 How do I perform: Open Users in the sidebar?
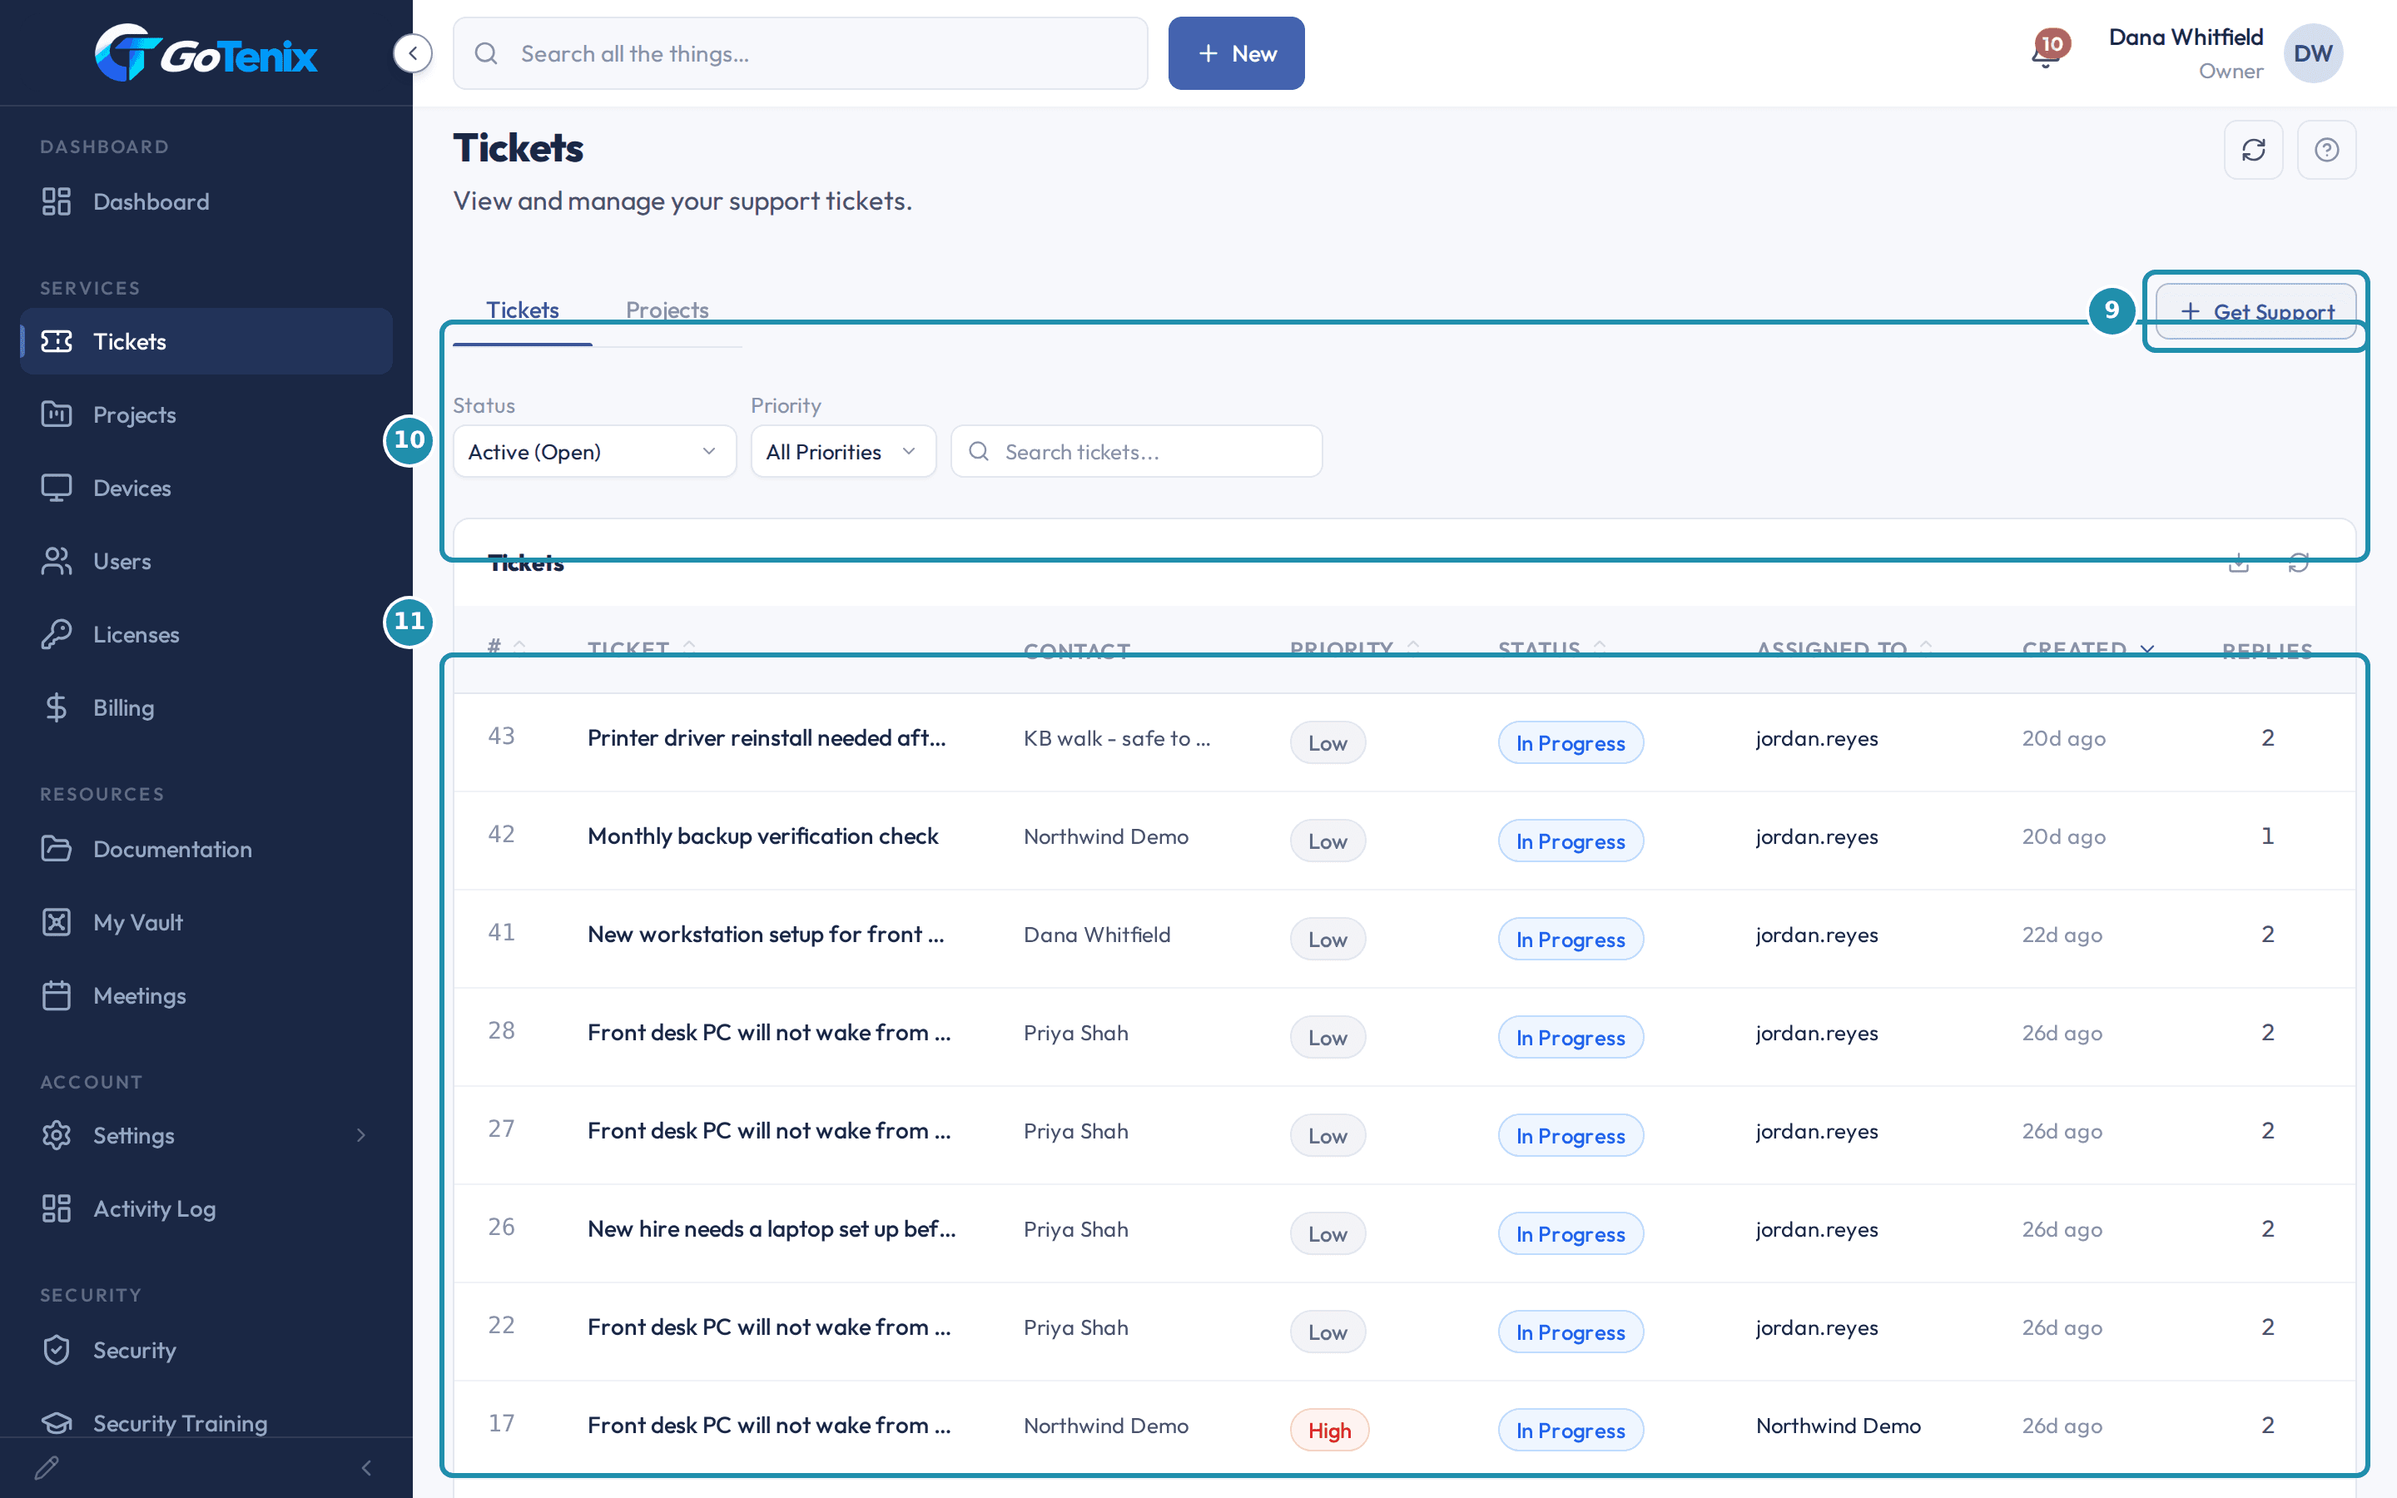(206, 561)
